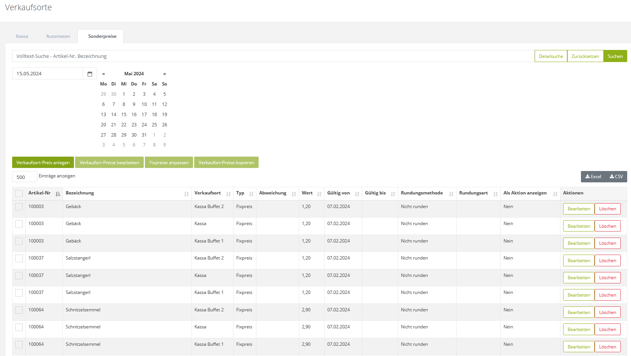The height and width of the screenshot is (356, 631).
Task: Select Schnitzelsemmel row with Kassa Buffet 2
Action: point(19,310)
